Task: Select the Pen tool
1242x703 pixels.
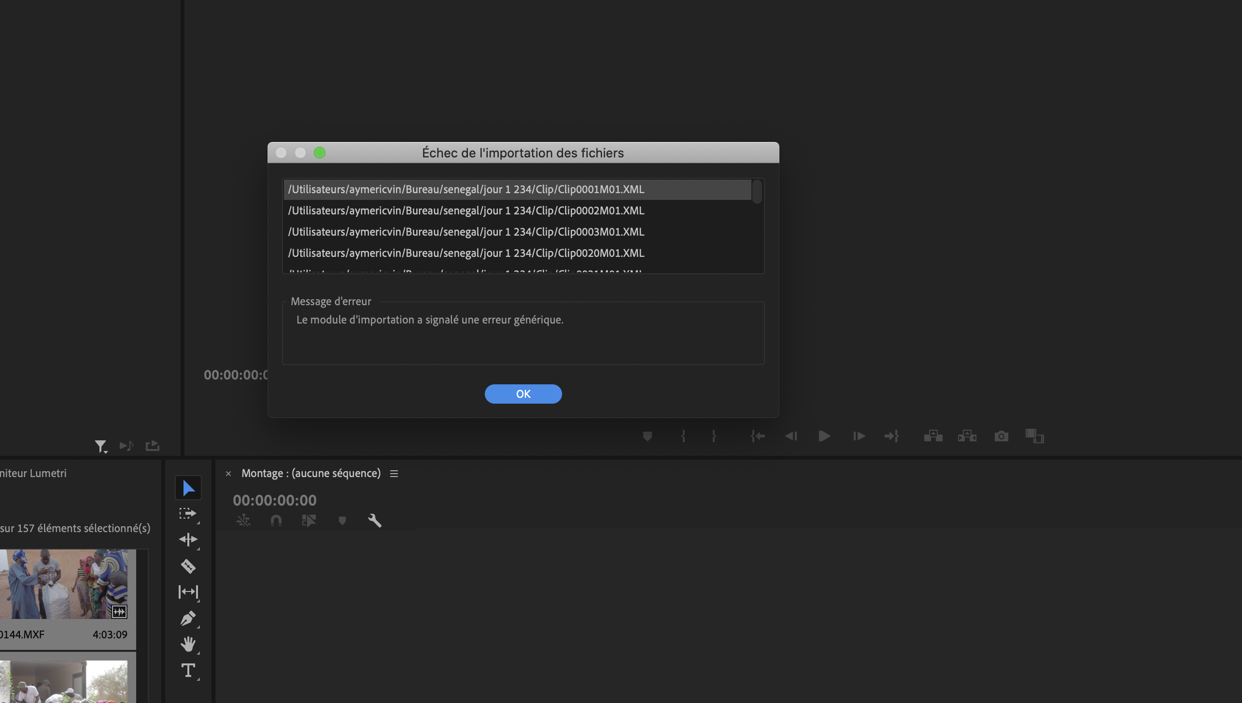Action: coord(188,618)
